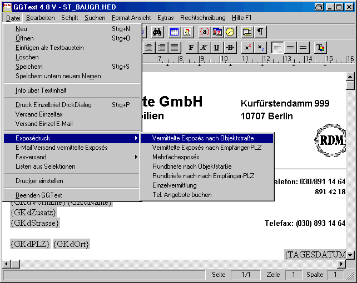This screenshot has height=283, width=357.
Task: Toggle underline formatting (U button)
Action: [x=217, y=48]
